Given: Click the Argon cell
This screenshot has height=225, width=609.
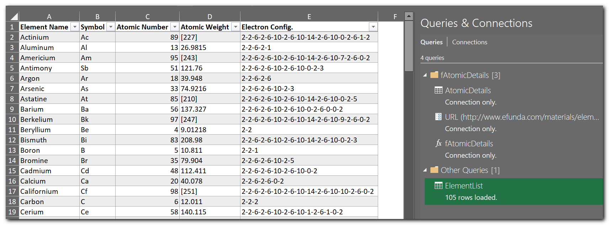Looking at the screenshot, I should coord(49,78).
